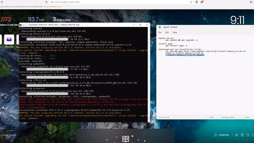
Task: Minimize the Bitvise xterm terminal window
Action: click(x=134, y=25)
